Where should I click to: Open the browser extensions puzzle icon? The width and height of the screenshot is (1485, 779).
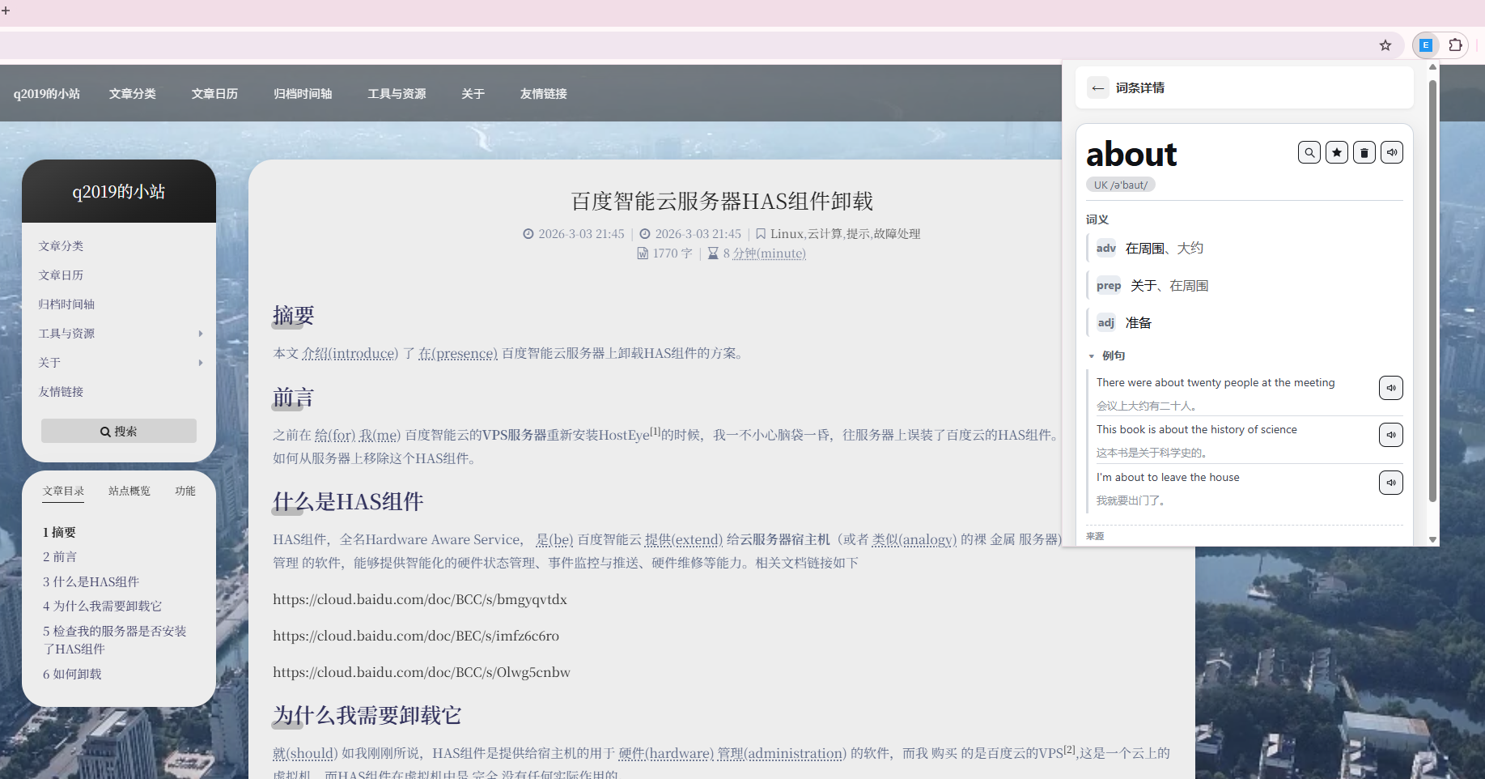pyautogui.click(x=1455, y=45)
